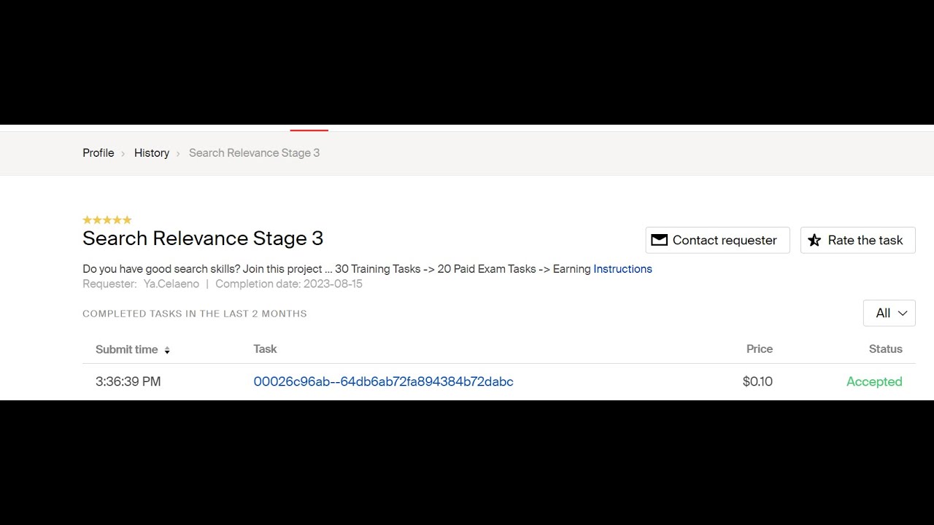Click star icon in Rate the task
The width and height of the screenshot is (934, 525).
click(x=814, y=240)
